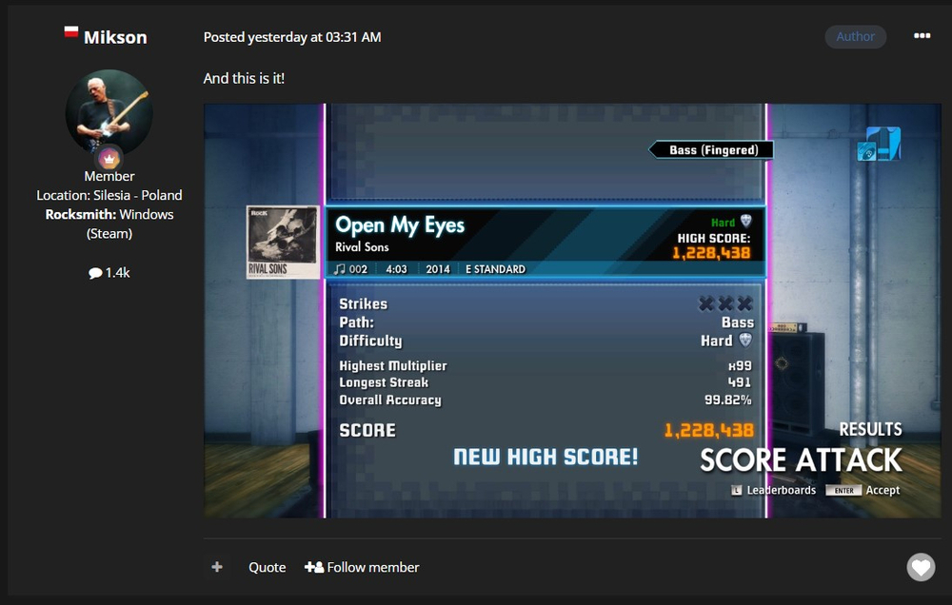The height and width of the screenshot is (605, 952).
Task: Click Follow member
Action: 362,567
